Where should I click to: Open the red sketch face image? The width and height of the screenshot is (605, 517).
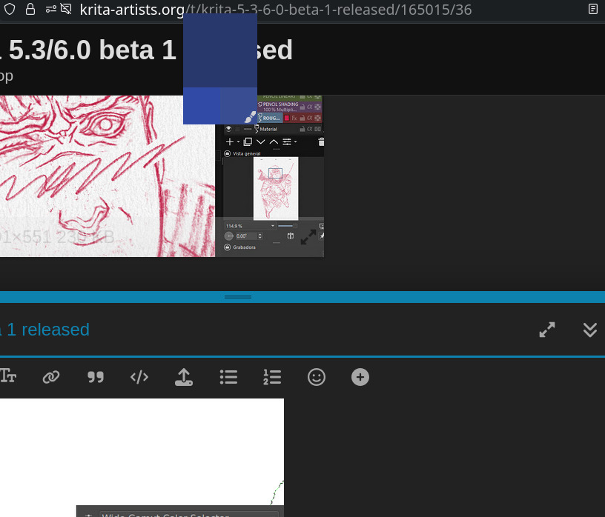pos(108,176)
